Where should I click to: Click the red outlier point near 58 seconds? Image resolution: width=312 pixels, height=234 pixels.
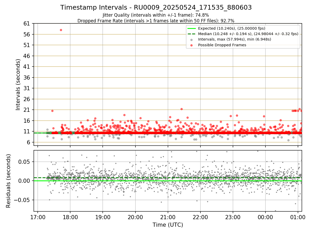click(x=61, y=30)
